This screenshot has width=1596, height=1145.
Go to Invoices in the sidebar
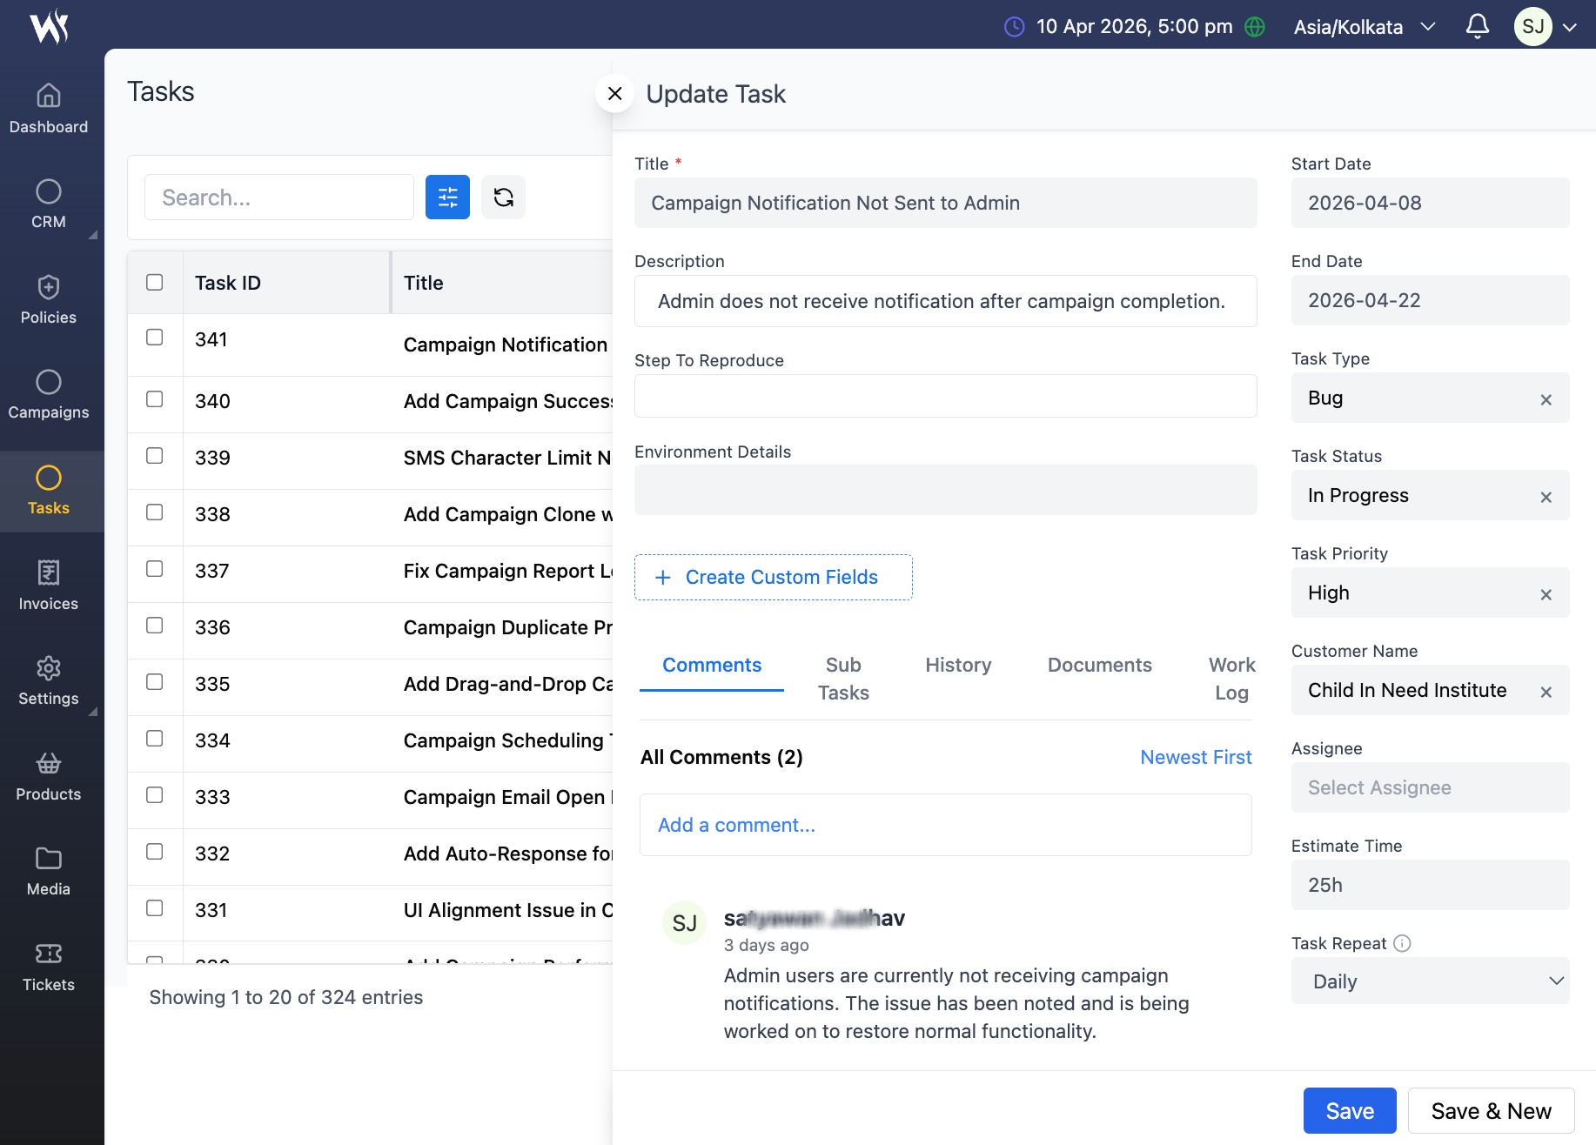[49, 586]
